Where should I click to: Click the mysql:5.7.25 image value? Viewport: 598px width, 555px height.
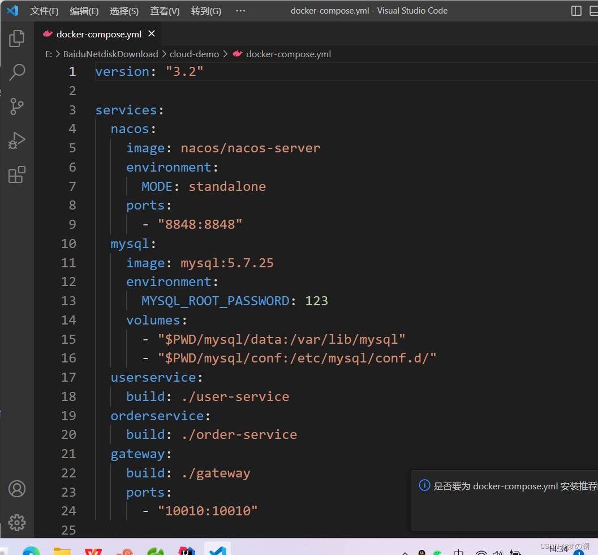[227, 263]
